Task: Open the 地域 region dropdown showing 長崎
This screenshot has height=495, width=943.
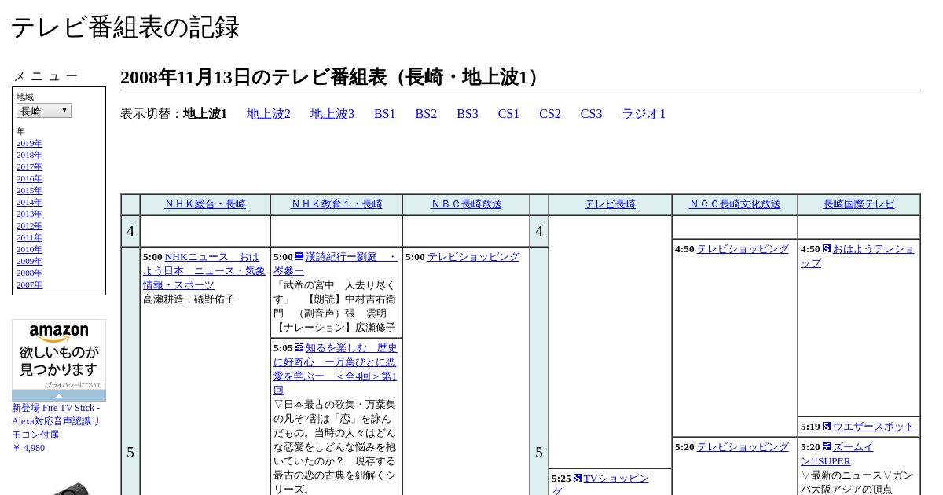Action: (44, 111)
